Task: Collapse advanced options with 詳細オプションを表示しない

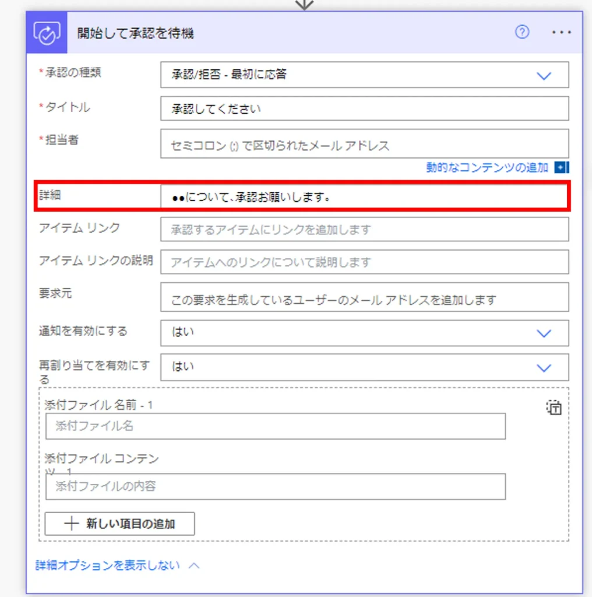Action: [x=117, y=566]
